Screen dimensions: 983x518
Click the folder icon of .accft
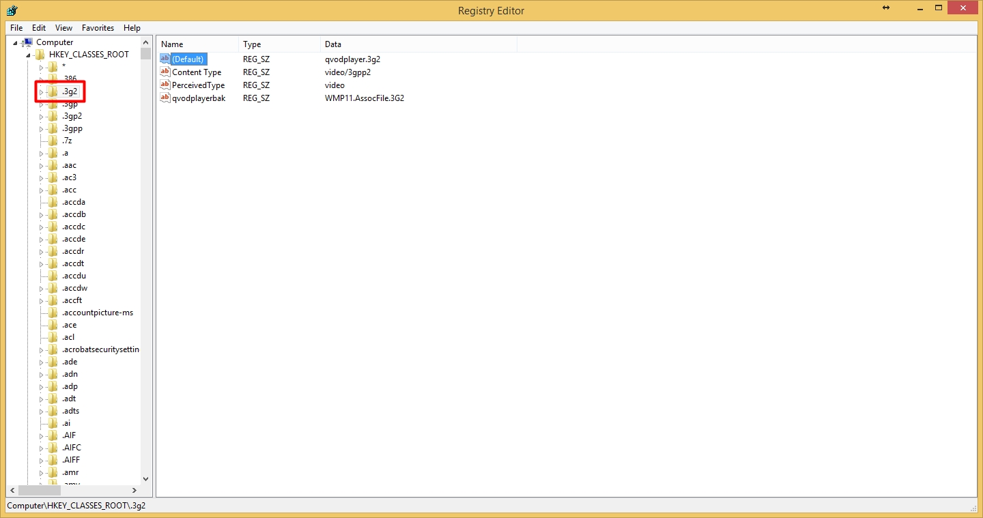click(x=53, y=300)
